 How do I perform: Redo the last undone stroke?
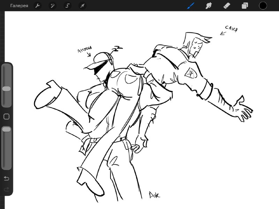(6, 189)
